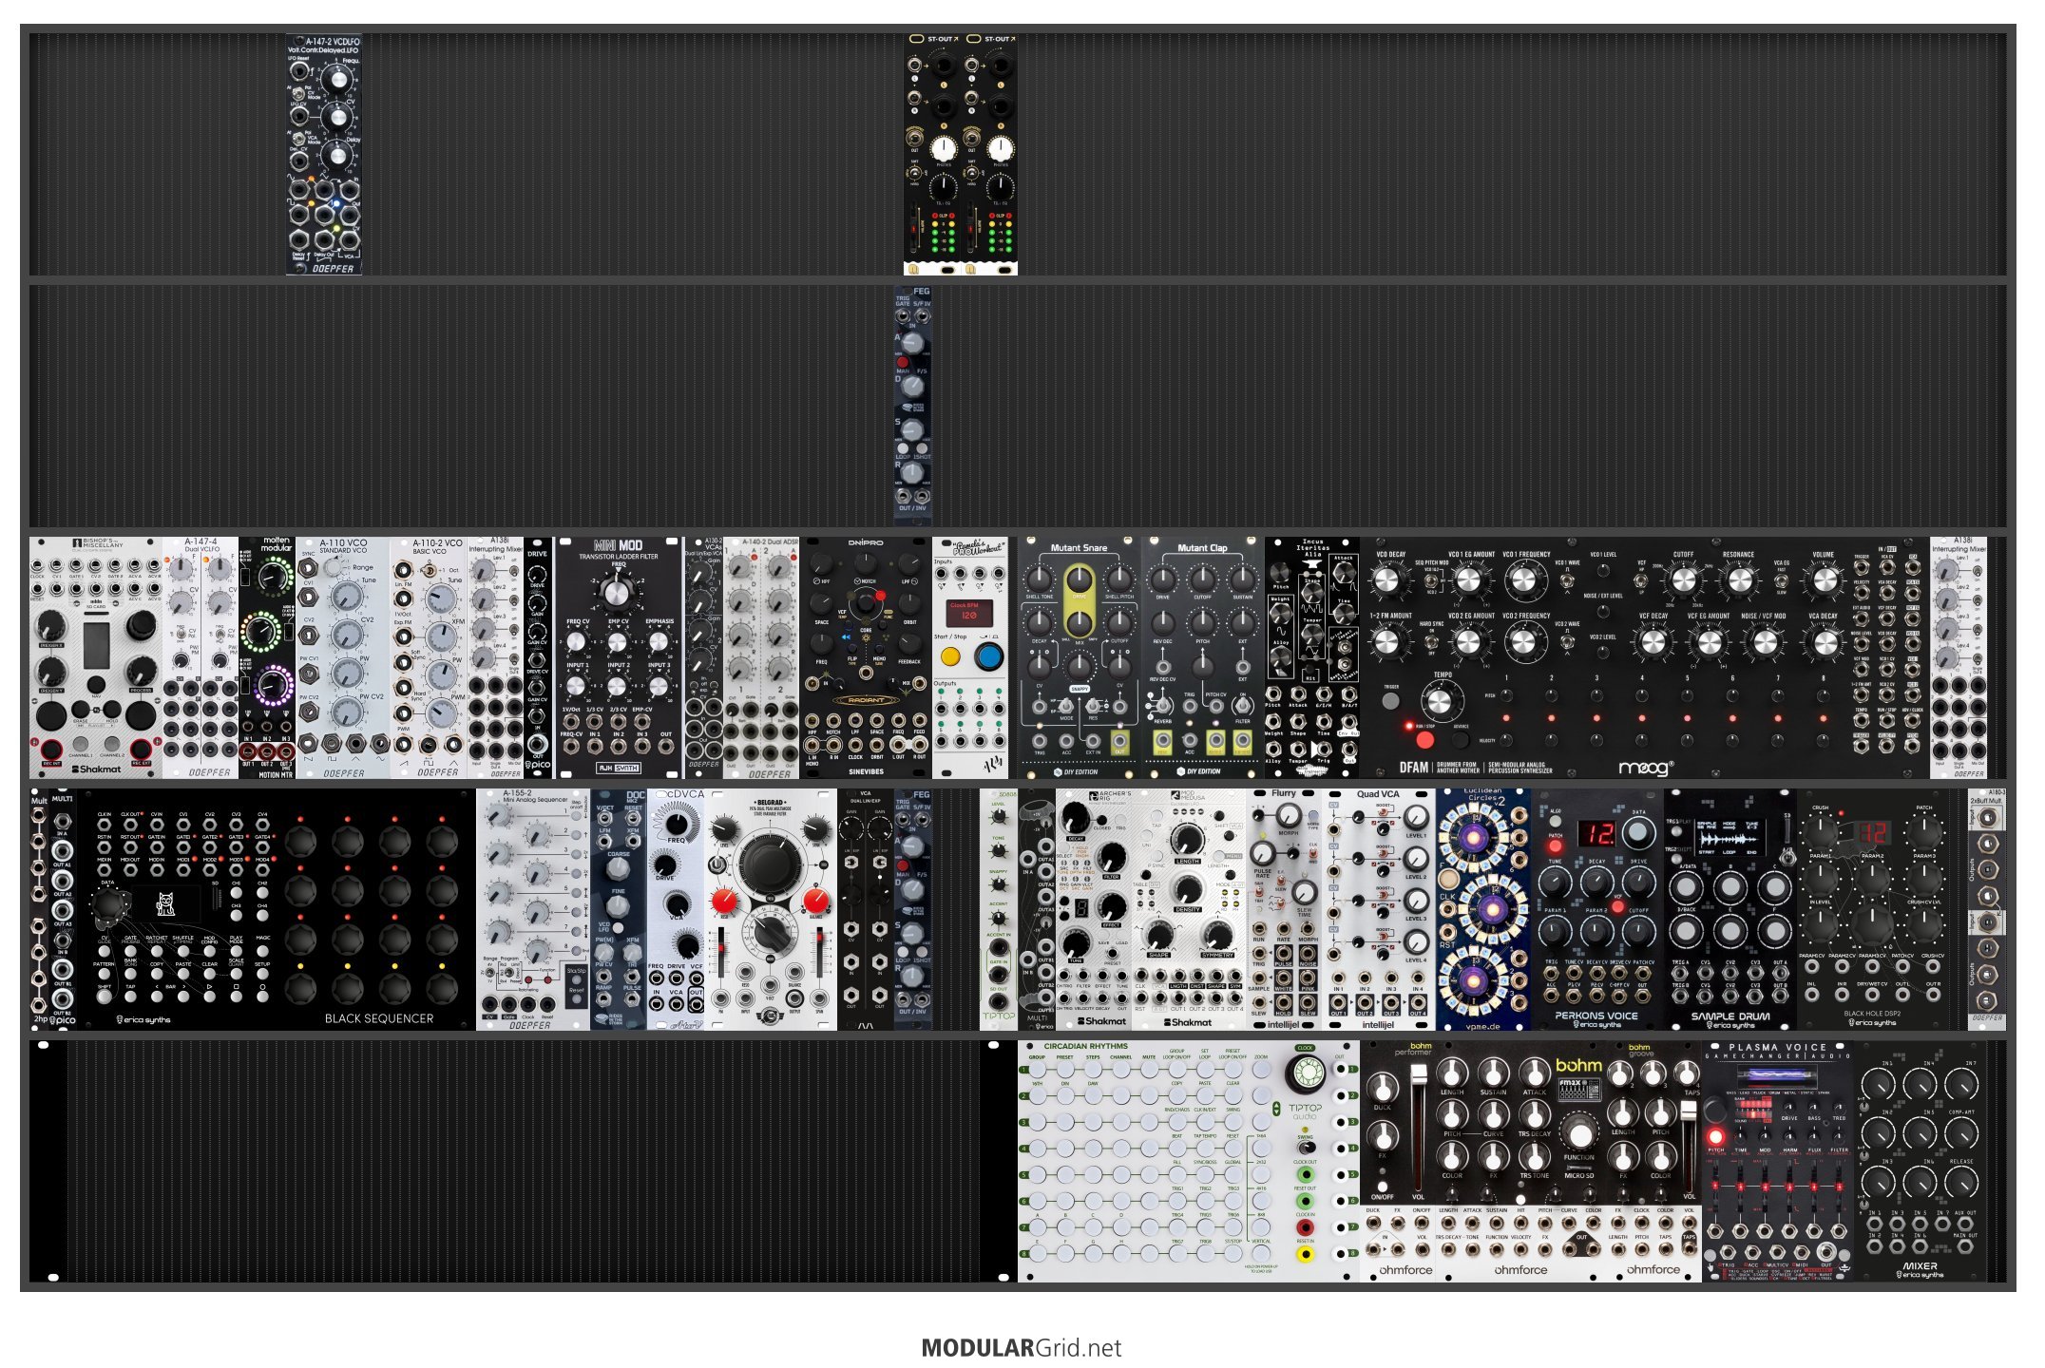Select the A-180-3 2xBuff Mult module

1987,910
